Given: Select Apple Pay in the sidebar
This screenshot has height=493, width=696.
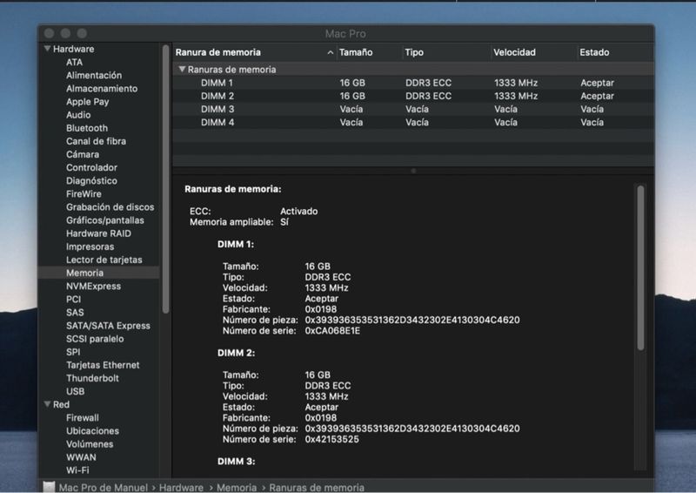Looking at the screenshot, I should coord(88,102).
